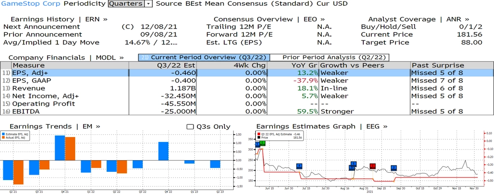
Task: Click the Q1'23 blue estimate bar
Action: click(189, 162)
